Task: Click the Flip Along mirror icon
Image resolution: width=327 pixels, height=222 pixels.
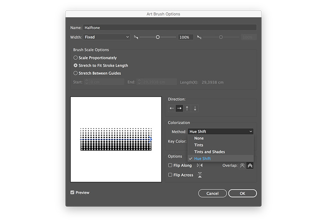Action: pyautogui.click(x=200, y=165)
